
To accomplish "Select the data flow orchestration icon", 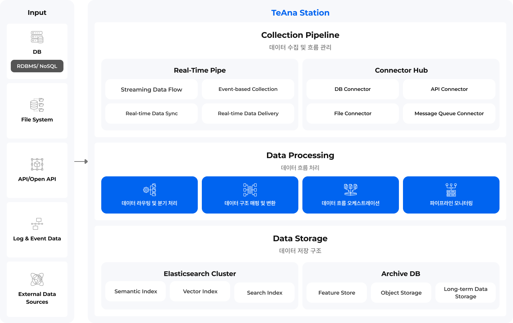I will coord(351,190).
